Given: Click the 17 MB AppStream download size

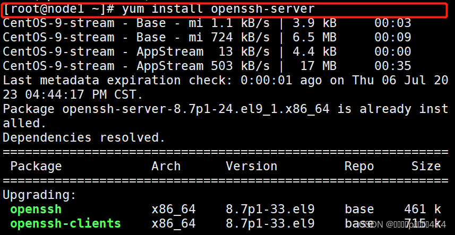Looking at the screenshot, I should (319, 66).
